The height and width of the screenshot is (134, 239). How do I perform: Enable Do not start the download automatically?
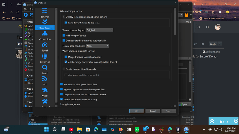(x=64, y=40)
